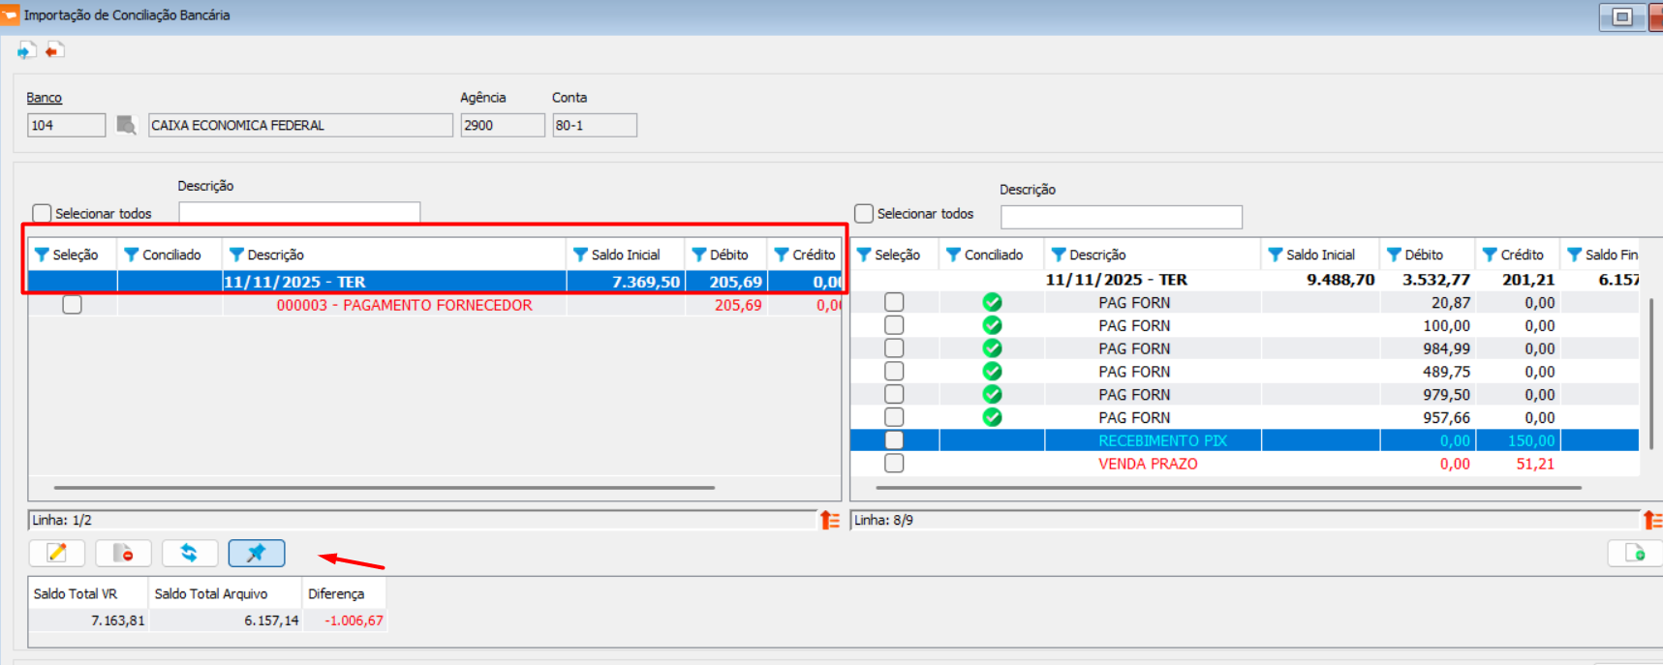Viewport: 1663px width, 665px height.
Task: Select the RECEBIMENTO PIX row
Action: 1161,440
